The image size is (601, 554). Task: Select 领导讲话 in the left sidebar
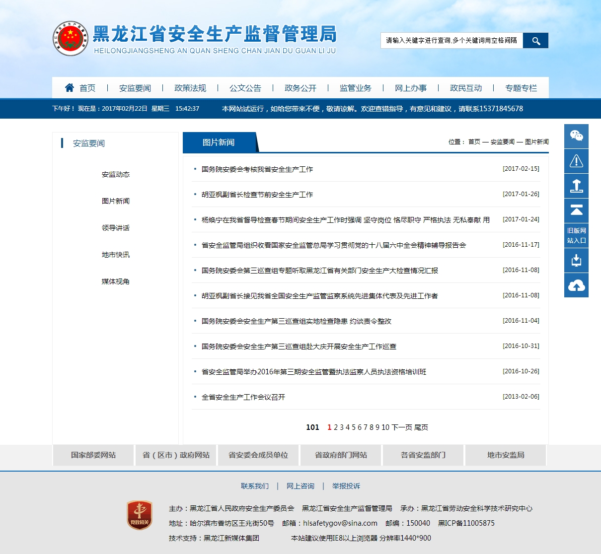[x=115, y=228]
